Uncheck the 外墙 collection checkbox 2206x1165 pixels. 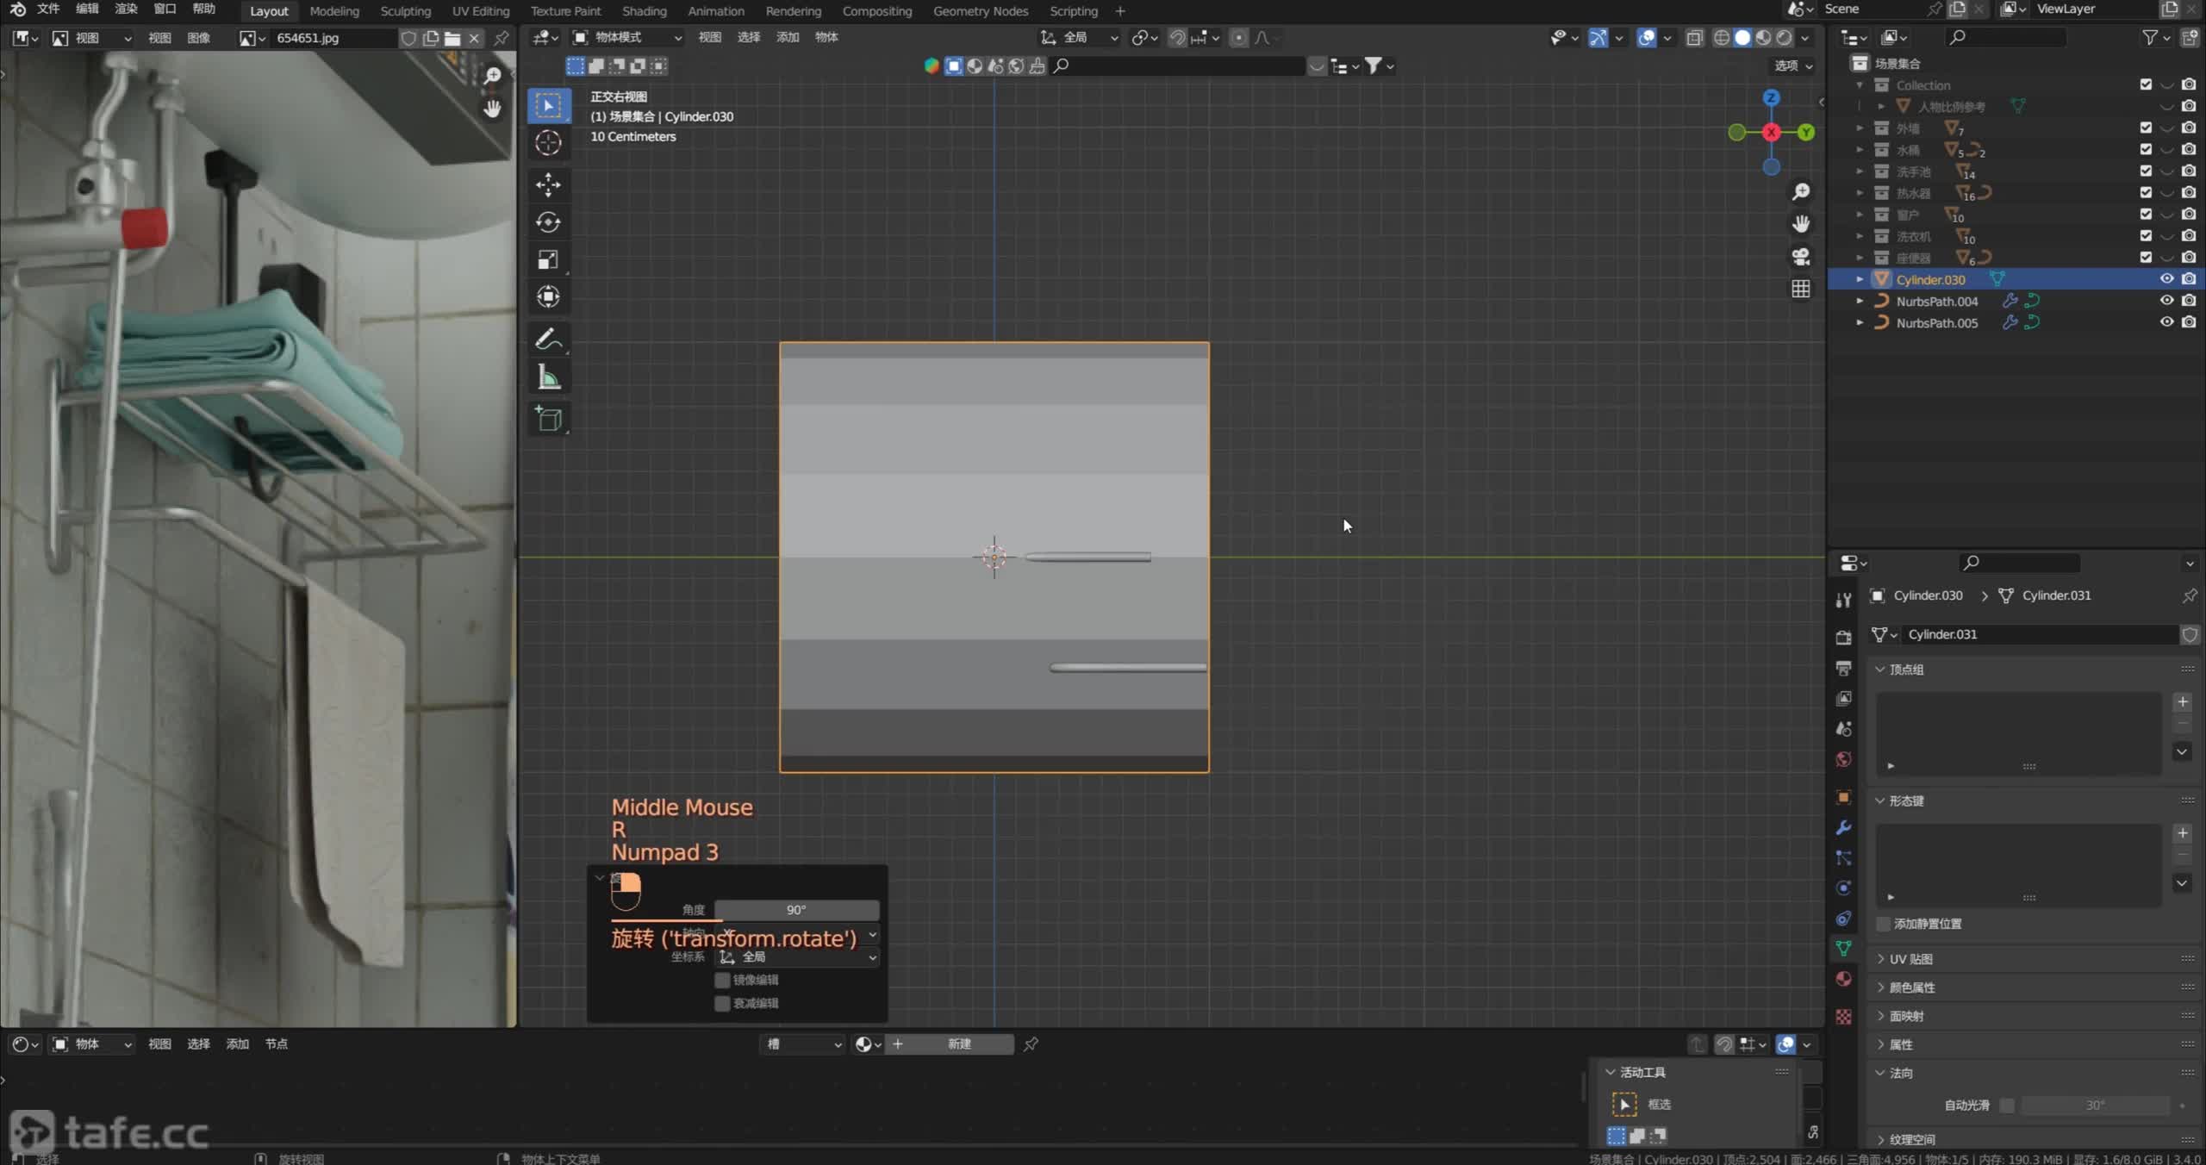2146,128
